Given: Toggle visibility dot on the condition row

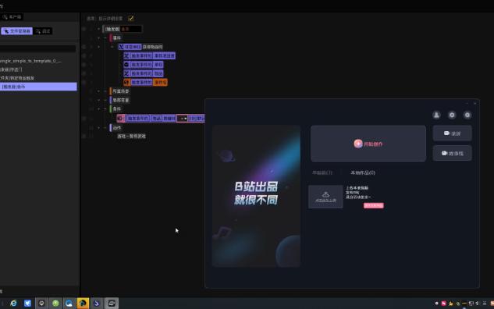Looking at the screenshot, I should click(84, 119).
